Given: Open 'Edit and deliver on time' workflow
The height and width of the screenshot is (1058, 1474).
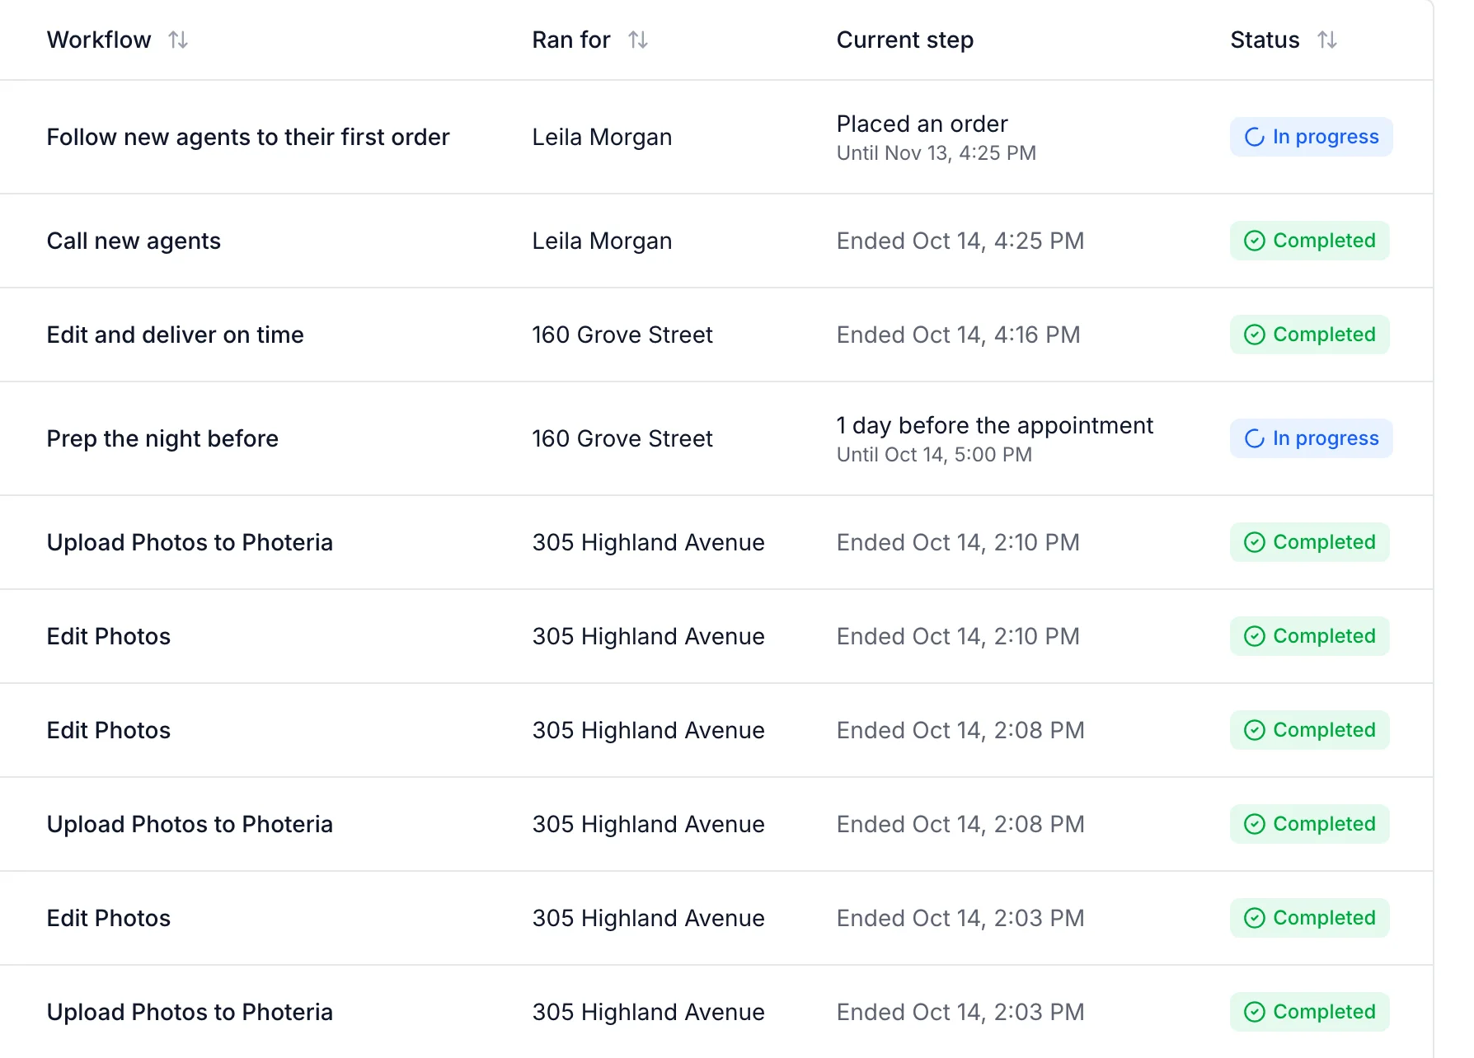Looking at the screenshot, I should coord(175,335).
